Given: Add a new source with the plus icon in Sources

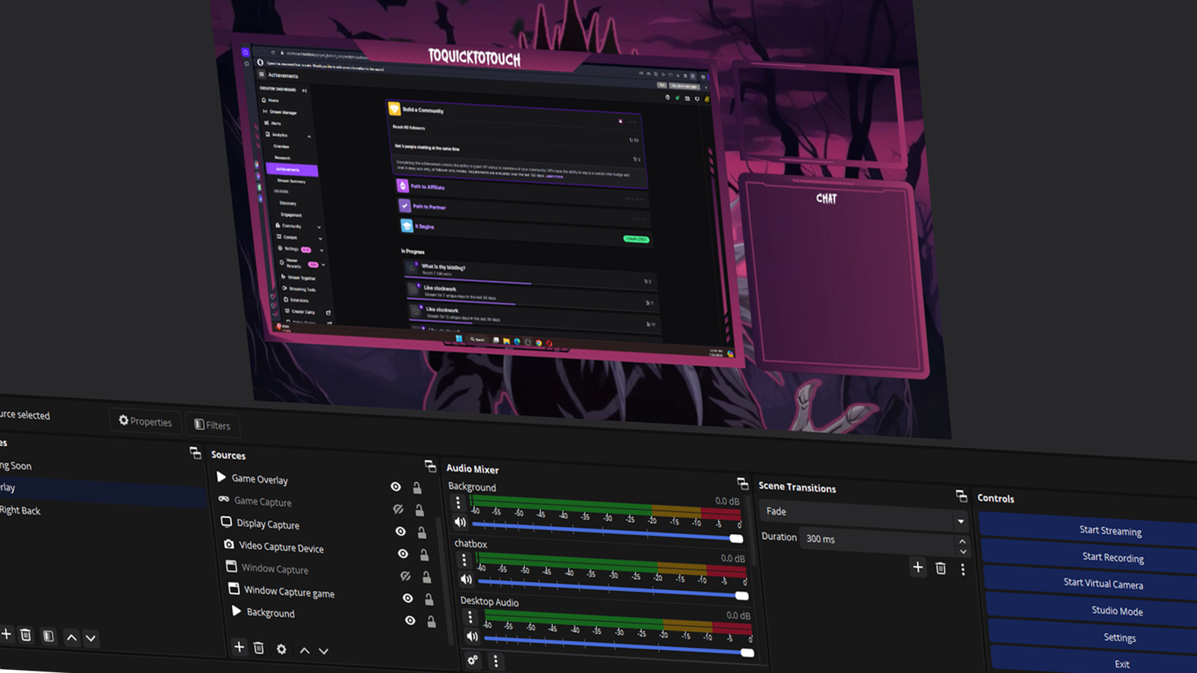Looking at the screenshot, I should pyautogui.click(x=239, y=647).
